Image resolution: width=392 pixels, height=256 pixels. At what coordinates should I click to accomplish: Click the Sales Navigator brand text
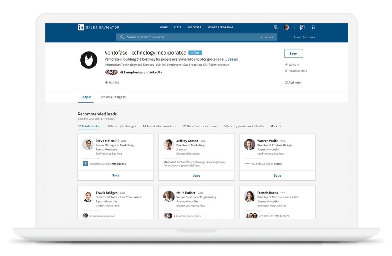[x=103, y=28]
